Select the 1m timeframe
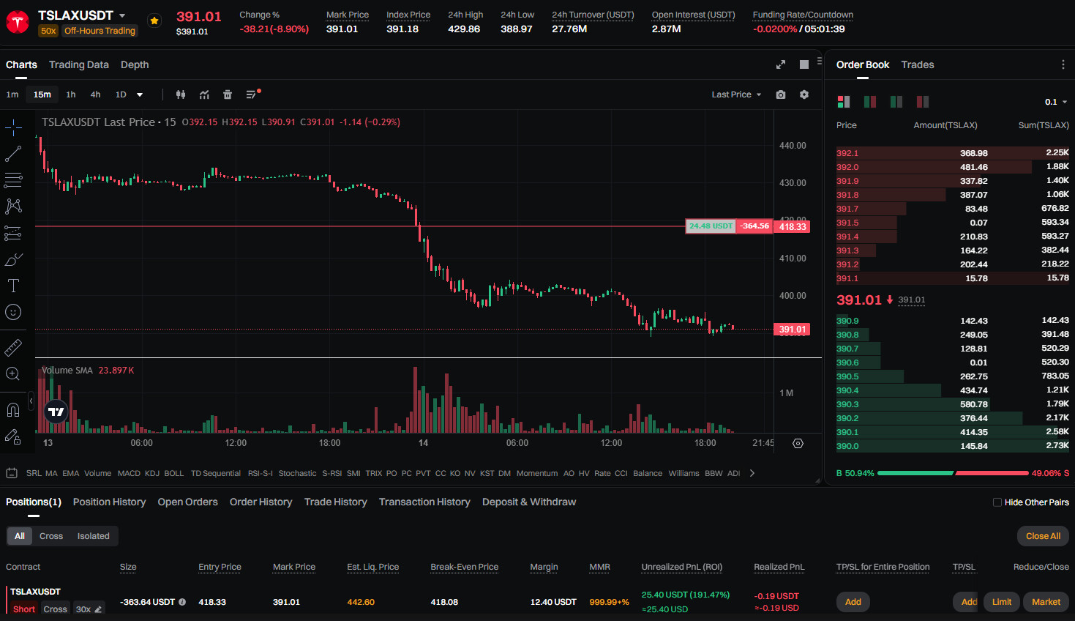Screen dimensions: 1075x621 pyautogui.click(x=12, y=94)
